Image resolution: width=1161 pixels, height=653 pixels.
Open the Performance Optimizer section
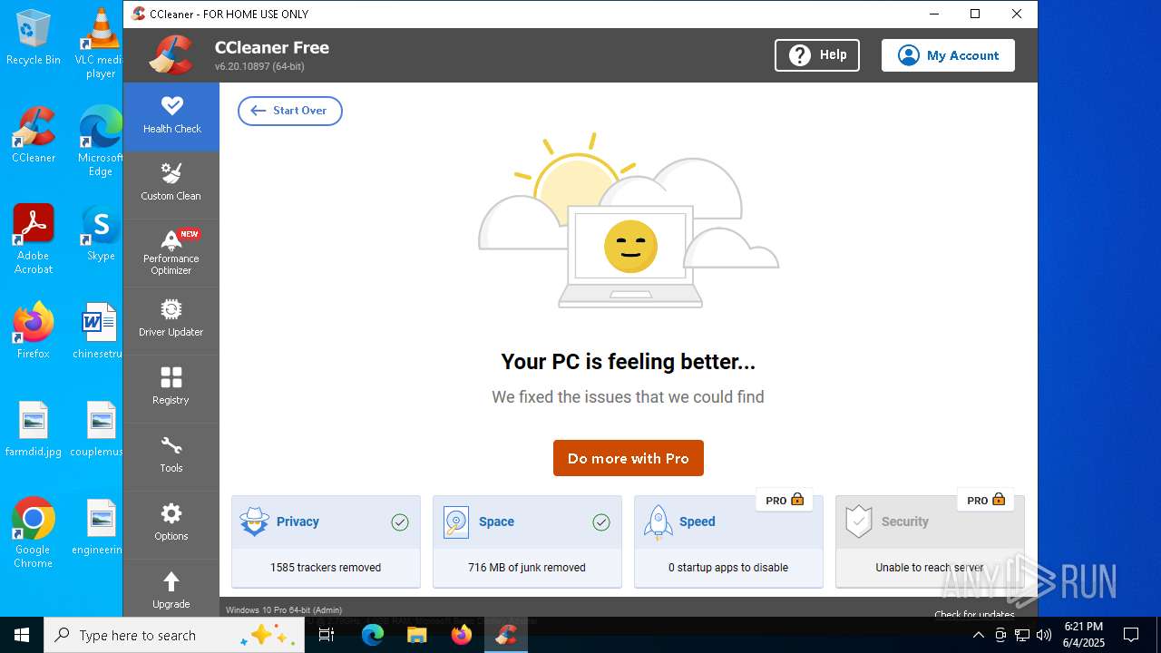tap(171, 252)
